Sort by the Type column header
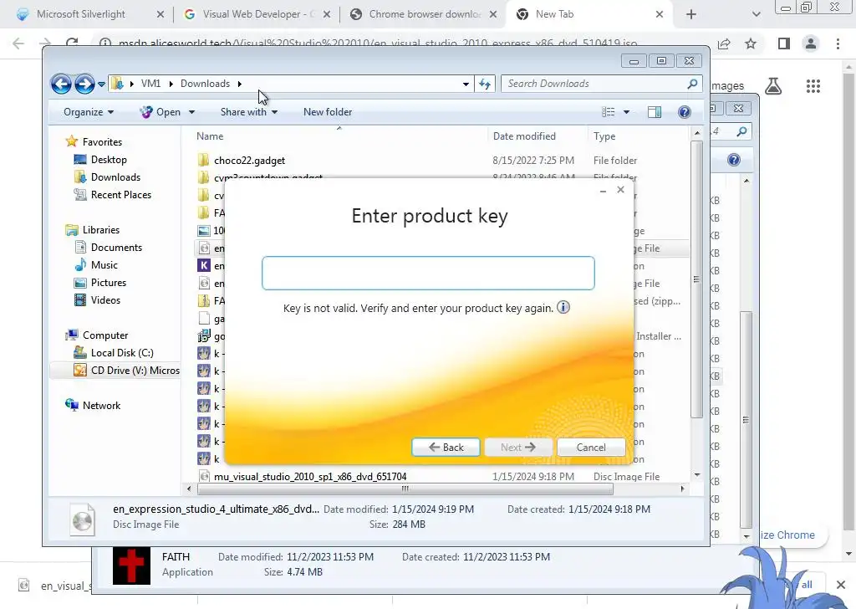The image size is (856, 609). point(604,136)
